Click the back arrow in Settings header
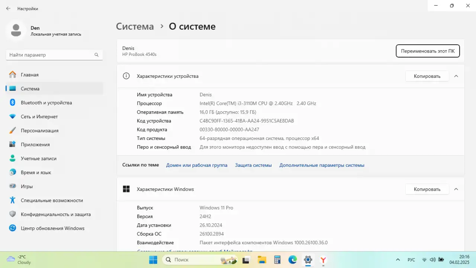This screenshot has height=268, width=476. (8, 8)
